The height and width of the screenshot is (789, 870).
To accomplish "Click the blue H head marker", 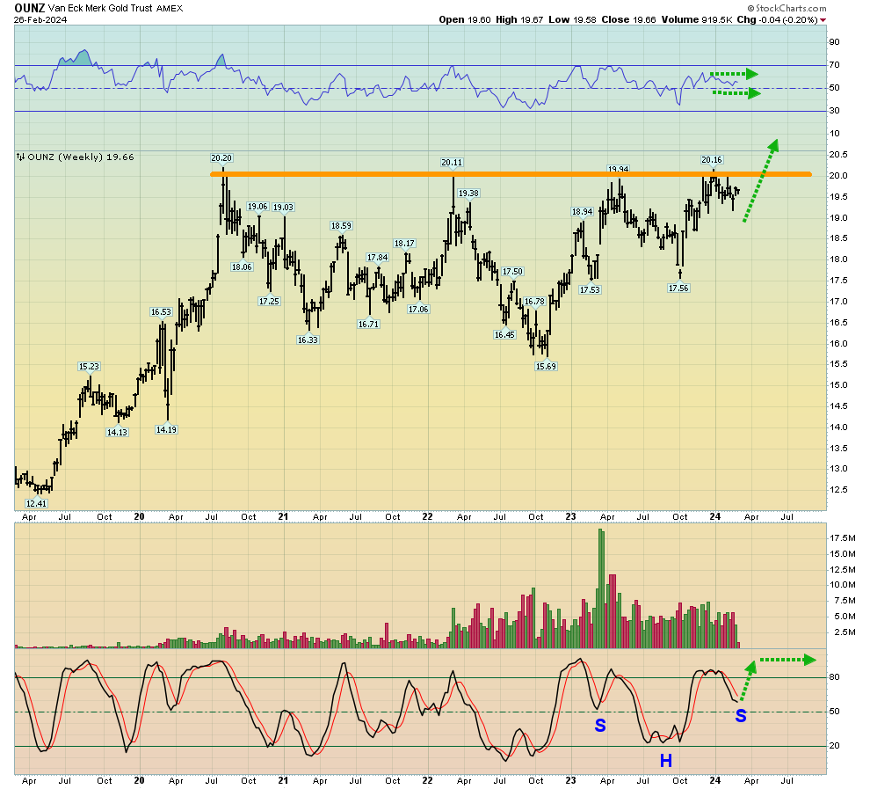I will (665, 760).
